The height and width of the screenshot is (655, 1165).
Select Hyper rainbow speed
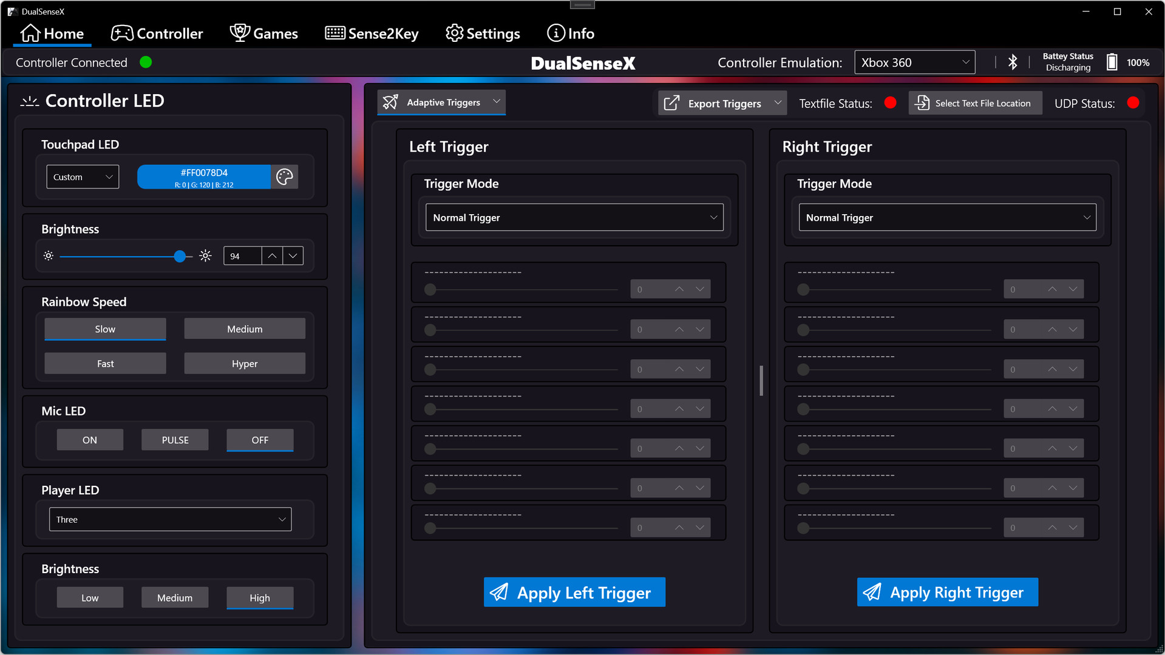tap(245, 363)
